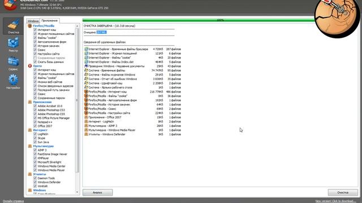Click the icon of Интернет - LogMeIn result row
Viewport: 362px width, 203px height.
point(86,122)
